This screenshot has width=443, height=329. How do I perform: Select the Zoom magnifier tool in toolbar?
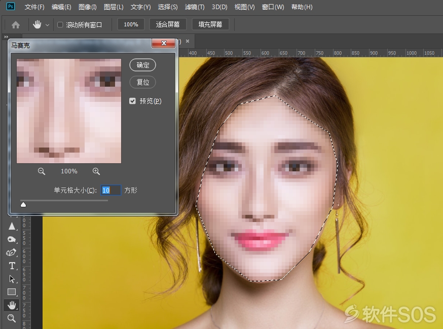[x=12, y=318]
